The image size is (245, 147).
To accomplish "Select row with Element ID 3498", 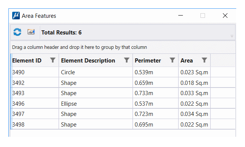I will [x=123, y=124].
